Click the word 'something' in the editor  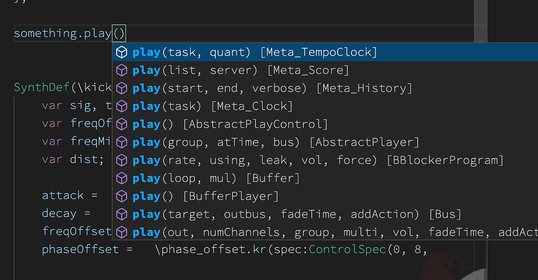pyautogui.click(x=45, y=34)
